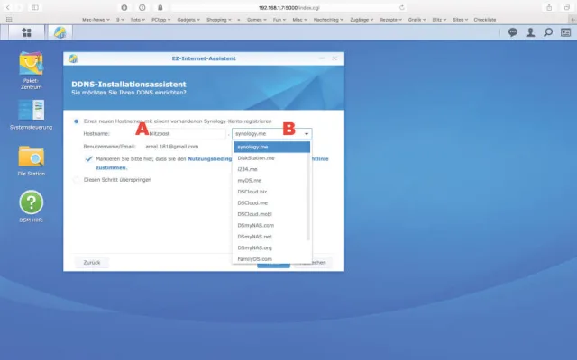Choose DSmyNAS.net in the domain list
Viewport: 577px width, 360px height.
[x=272, y=237]
